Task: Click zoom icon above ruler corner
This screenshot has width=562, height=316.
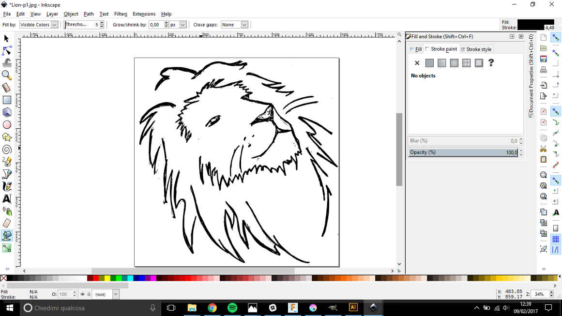Action: [399, 34]
